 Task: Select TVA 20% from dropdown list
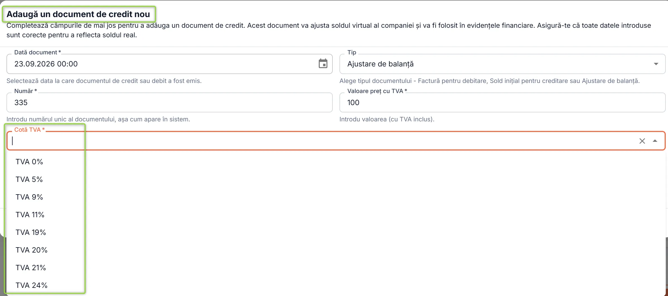click(336, 250)
